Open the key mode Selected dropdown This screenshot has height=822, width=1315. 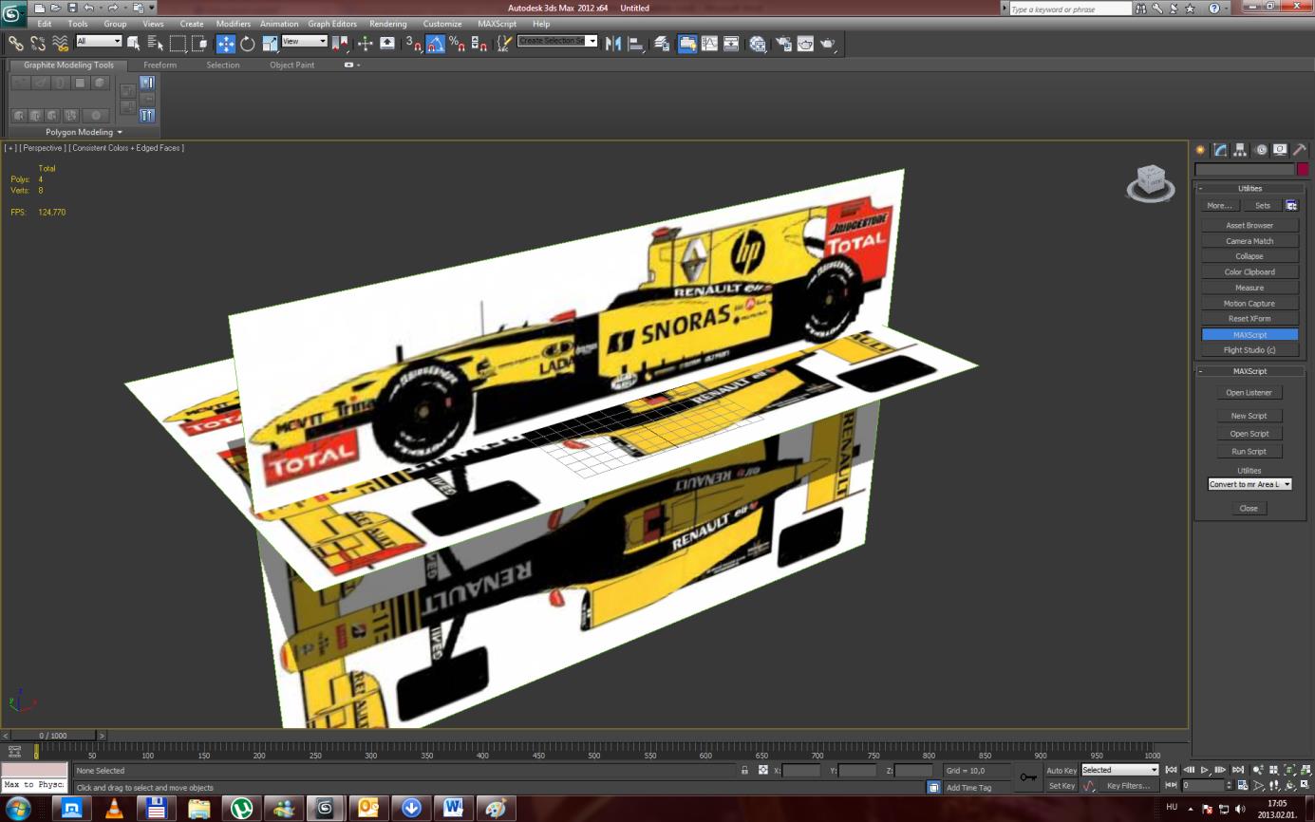[1120, 770]
